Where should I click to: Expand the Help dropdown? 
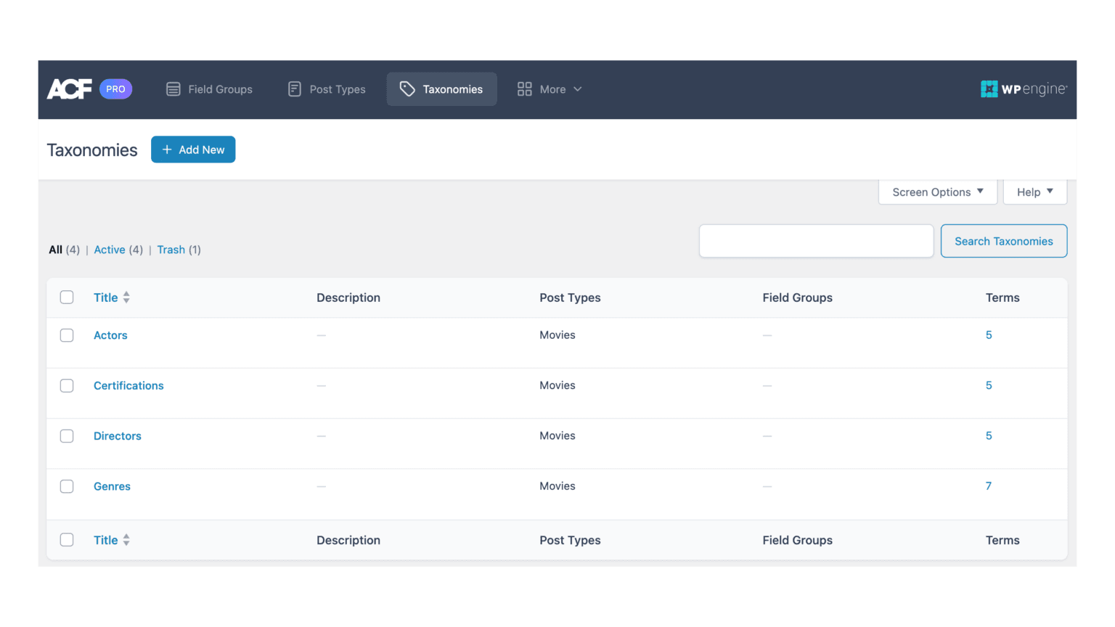[1034, 192]
